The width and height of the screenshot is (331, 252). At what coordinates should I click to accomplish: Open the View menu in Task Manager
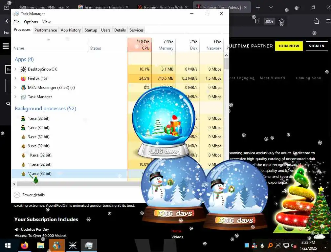coord(46,22)
